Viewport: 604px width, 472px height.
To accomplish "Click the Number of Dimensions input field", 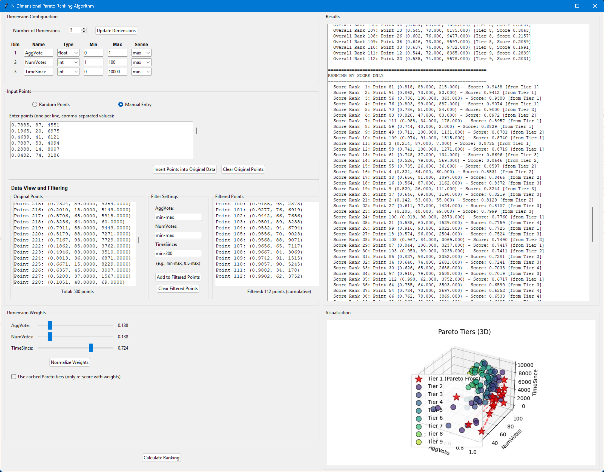I will point(75,30).
